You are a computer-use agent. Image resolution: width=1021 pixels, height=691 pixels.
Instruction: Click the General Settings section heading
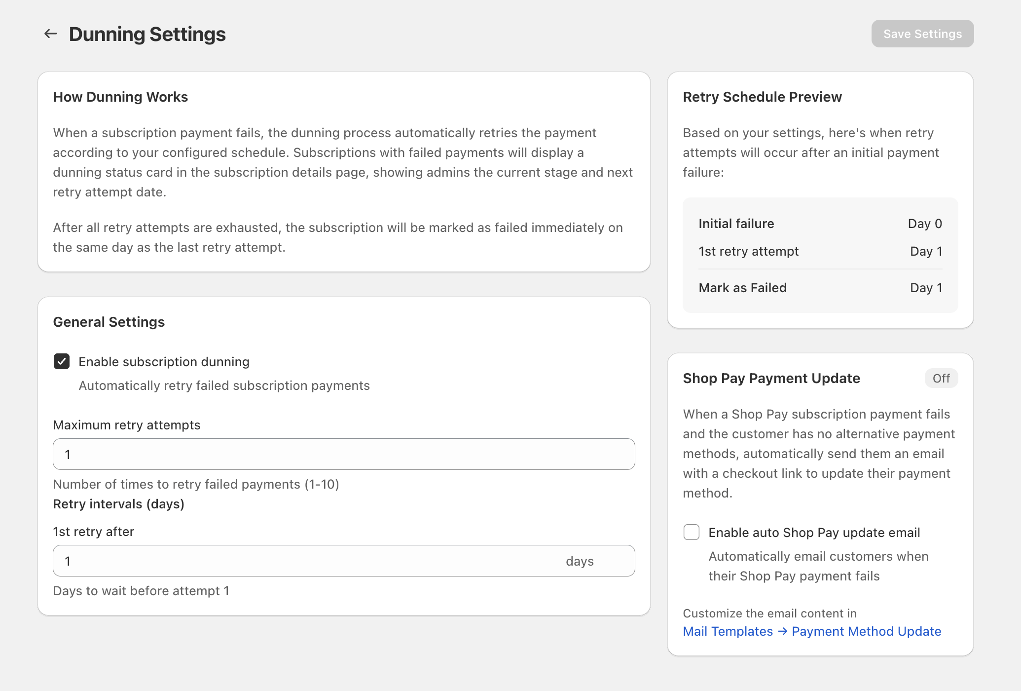pos(109,322)
